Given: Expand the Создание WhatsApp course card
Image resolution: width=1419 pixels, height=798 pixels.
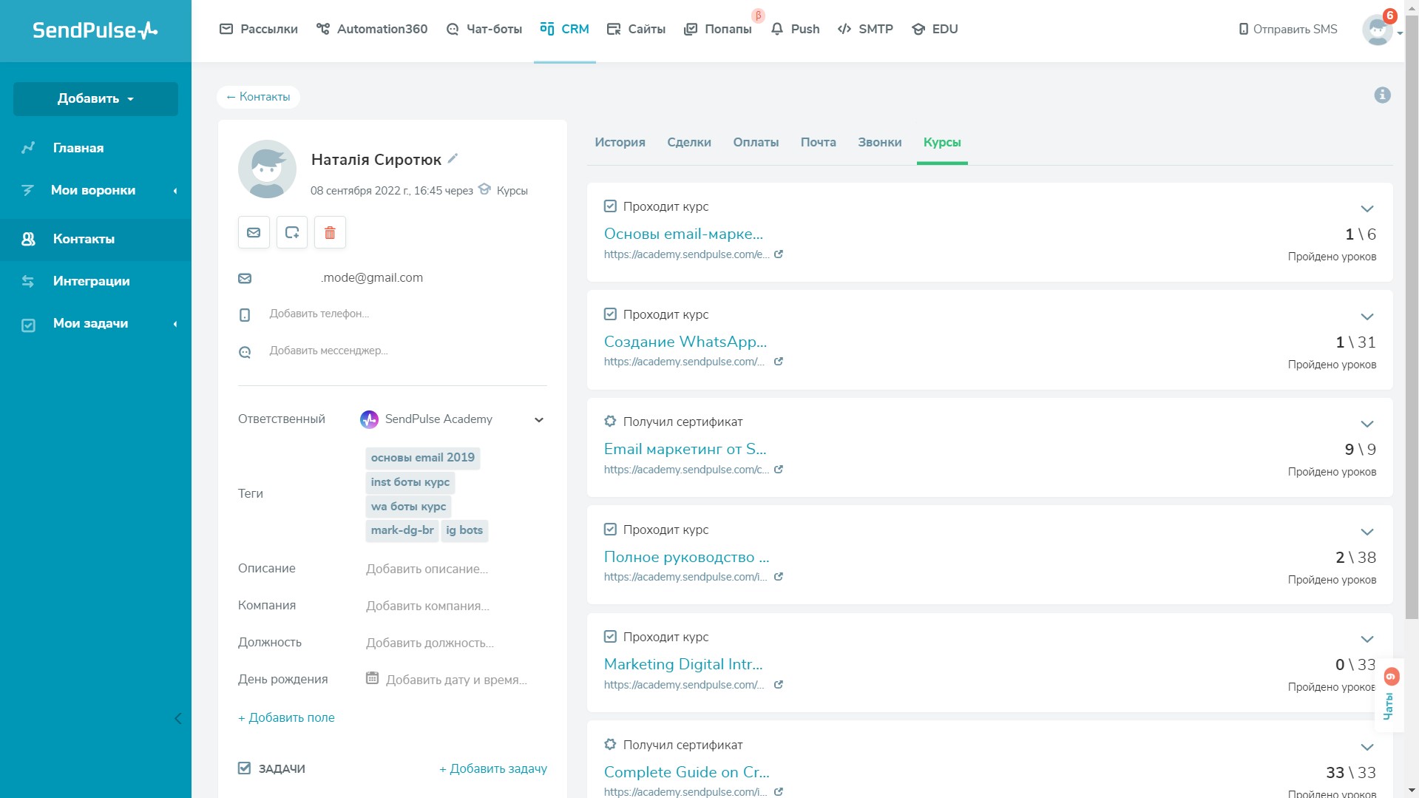Looking at the screenshot, I should point(1367,317).
